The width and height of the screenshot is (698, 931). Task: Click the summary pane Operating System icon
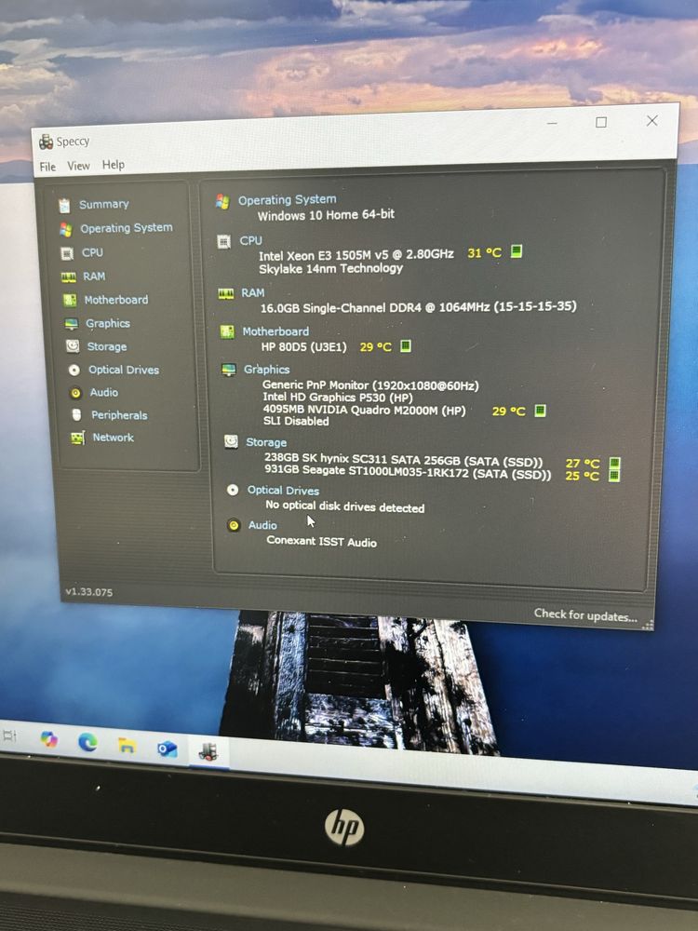pos(222,202)
